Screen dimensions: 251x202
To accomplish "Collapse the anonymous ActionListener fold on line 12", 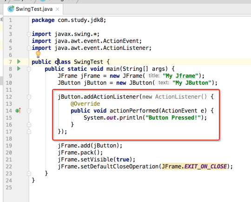I will point(29,97).
